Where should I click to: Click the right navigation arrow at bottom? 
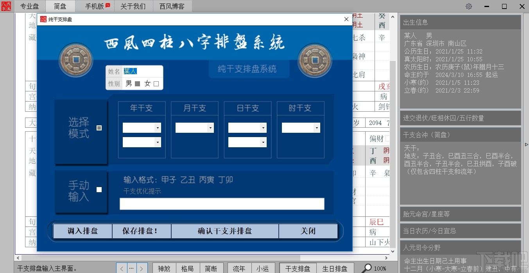pos(141,268)
